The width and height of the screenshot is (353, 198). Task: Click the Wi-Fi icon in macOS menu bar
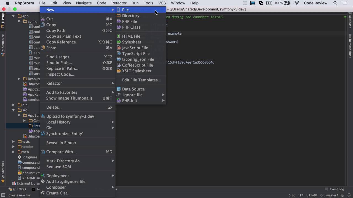pyautogui.click(x=297, y=3)
